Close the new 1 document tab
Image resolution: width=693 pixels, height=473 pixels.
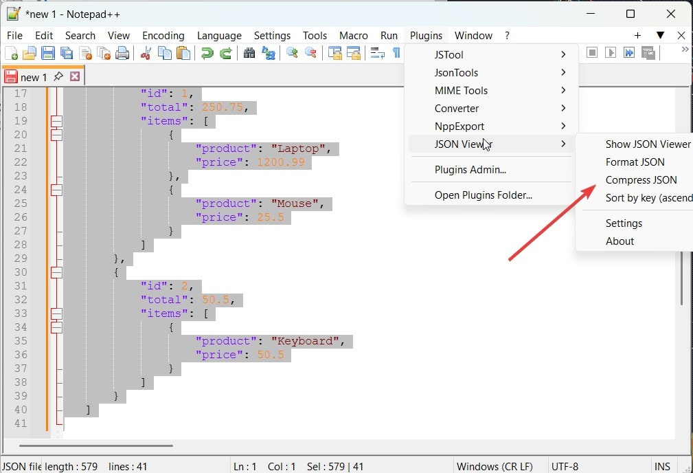75,77
